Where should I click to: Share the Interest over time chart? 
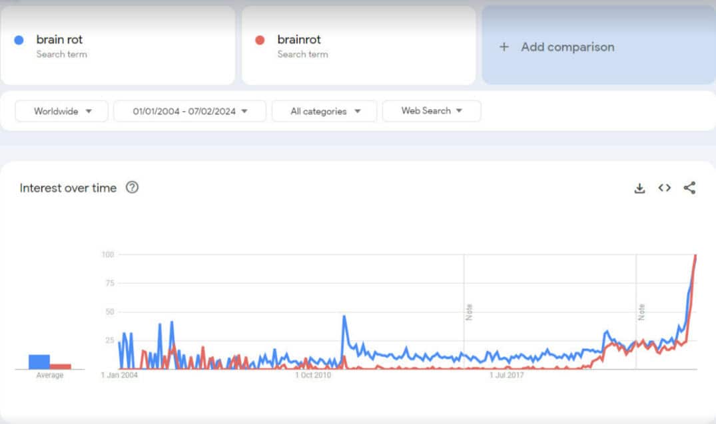690,188
